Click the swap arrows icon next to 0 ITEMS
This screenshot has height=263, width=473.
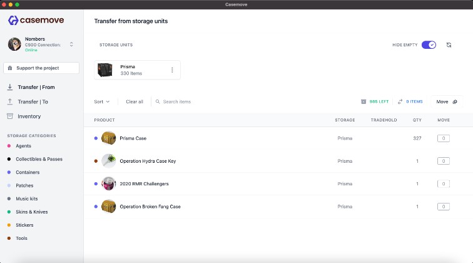(400, 102)
